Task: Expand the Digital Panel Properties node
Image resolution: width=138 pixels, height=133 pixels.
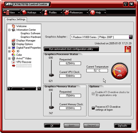Action: click(9, 48)
